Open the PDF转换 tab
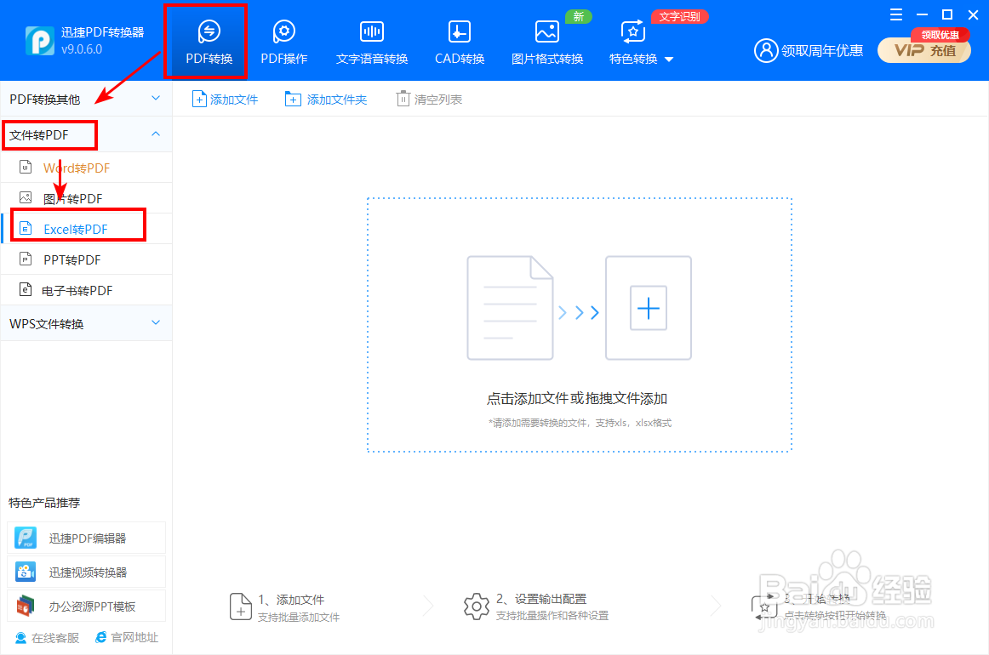Screen dimensions: 989x655 tap(209, 43)
